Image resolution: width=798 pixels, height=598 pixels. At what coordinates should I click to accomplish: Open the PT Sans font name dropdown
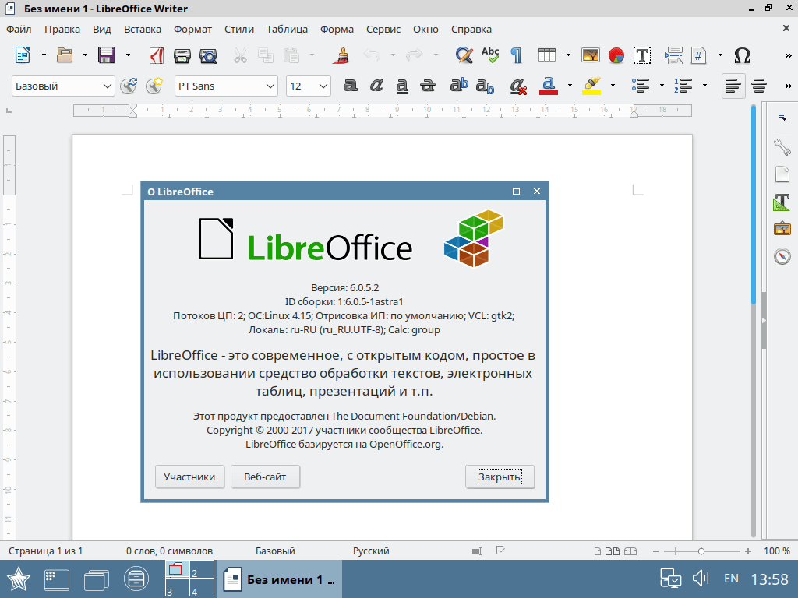[270, 86]
